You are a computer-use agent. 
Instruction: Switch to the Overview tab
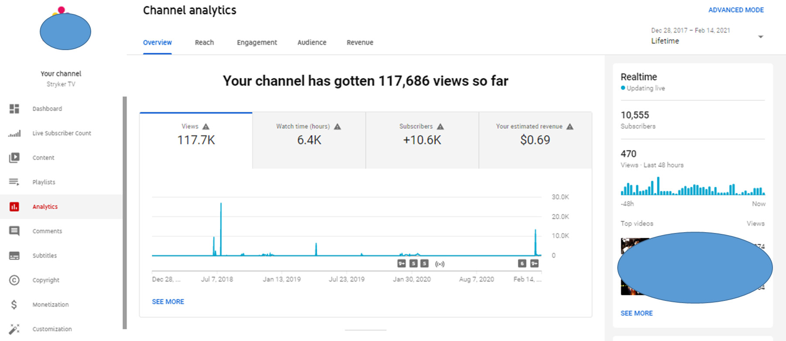(x=157, y=43)
